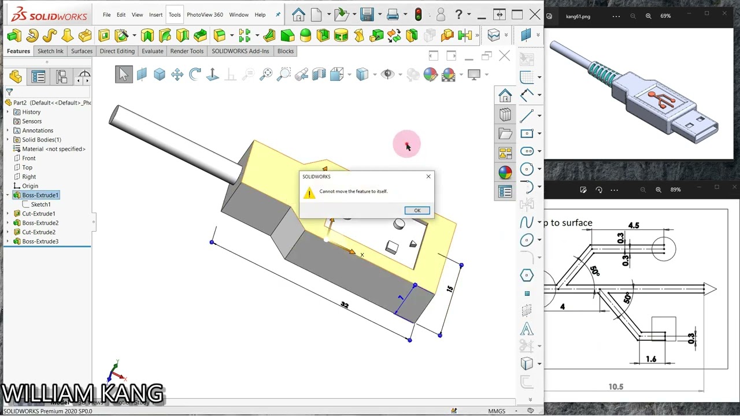This screenshot has width=740, height=416.
Task: Close the SOLIDWORKS warning dialog with X
Action: [x=428, y=176]
